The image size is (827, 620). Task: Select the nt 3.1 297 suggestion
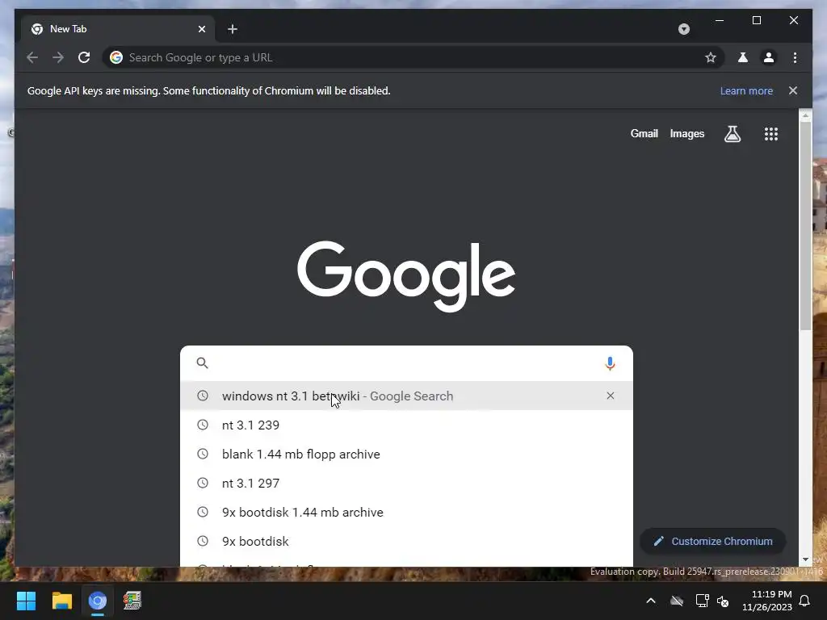point(406,483)
